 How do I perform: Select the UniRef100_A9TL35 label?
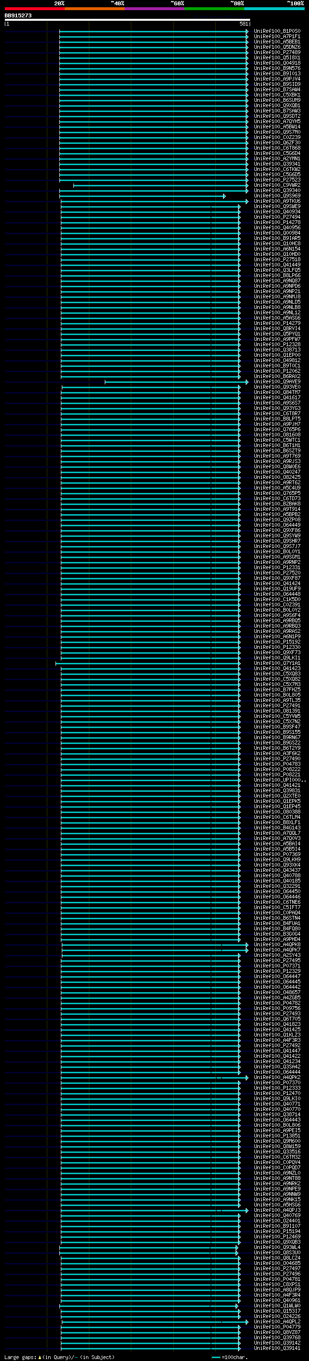277,700
